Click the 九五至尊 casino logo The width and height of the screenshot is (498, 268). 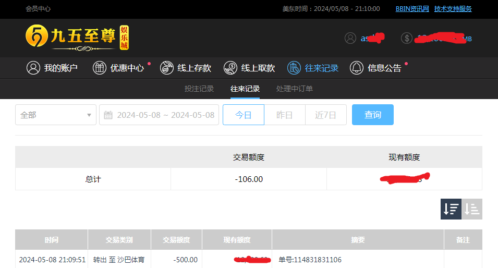(x=77, y=38)
